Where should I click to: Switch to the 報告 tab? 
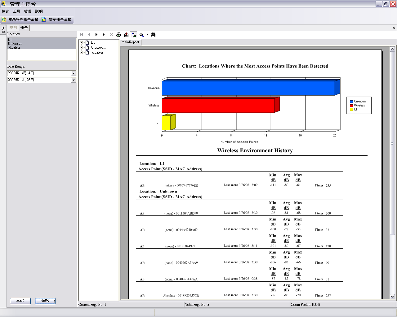(x=24, y=28)
